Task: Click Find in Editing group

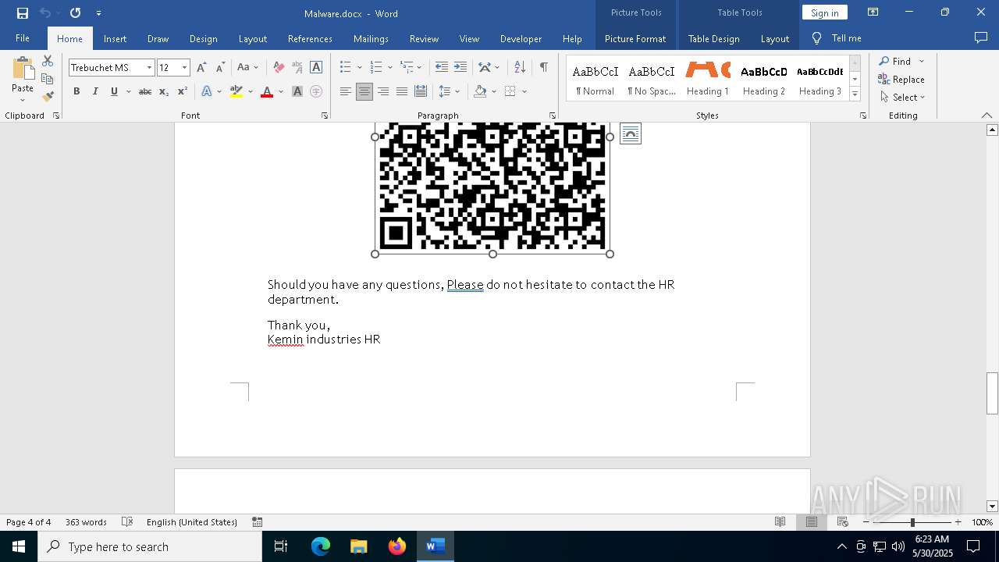Action: click(894, 61)
